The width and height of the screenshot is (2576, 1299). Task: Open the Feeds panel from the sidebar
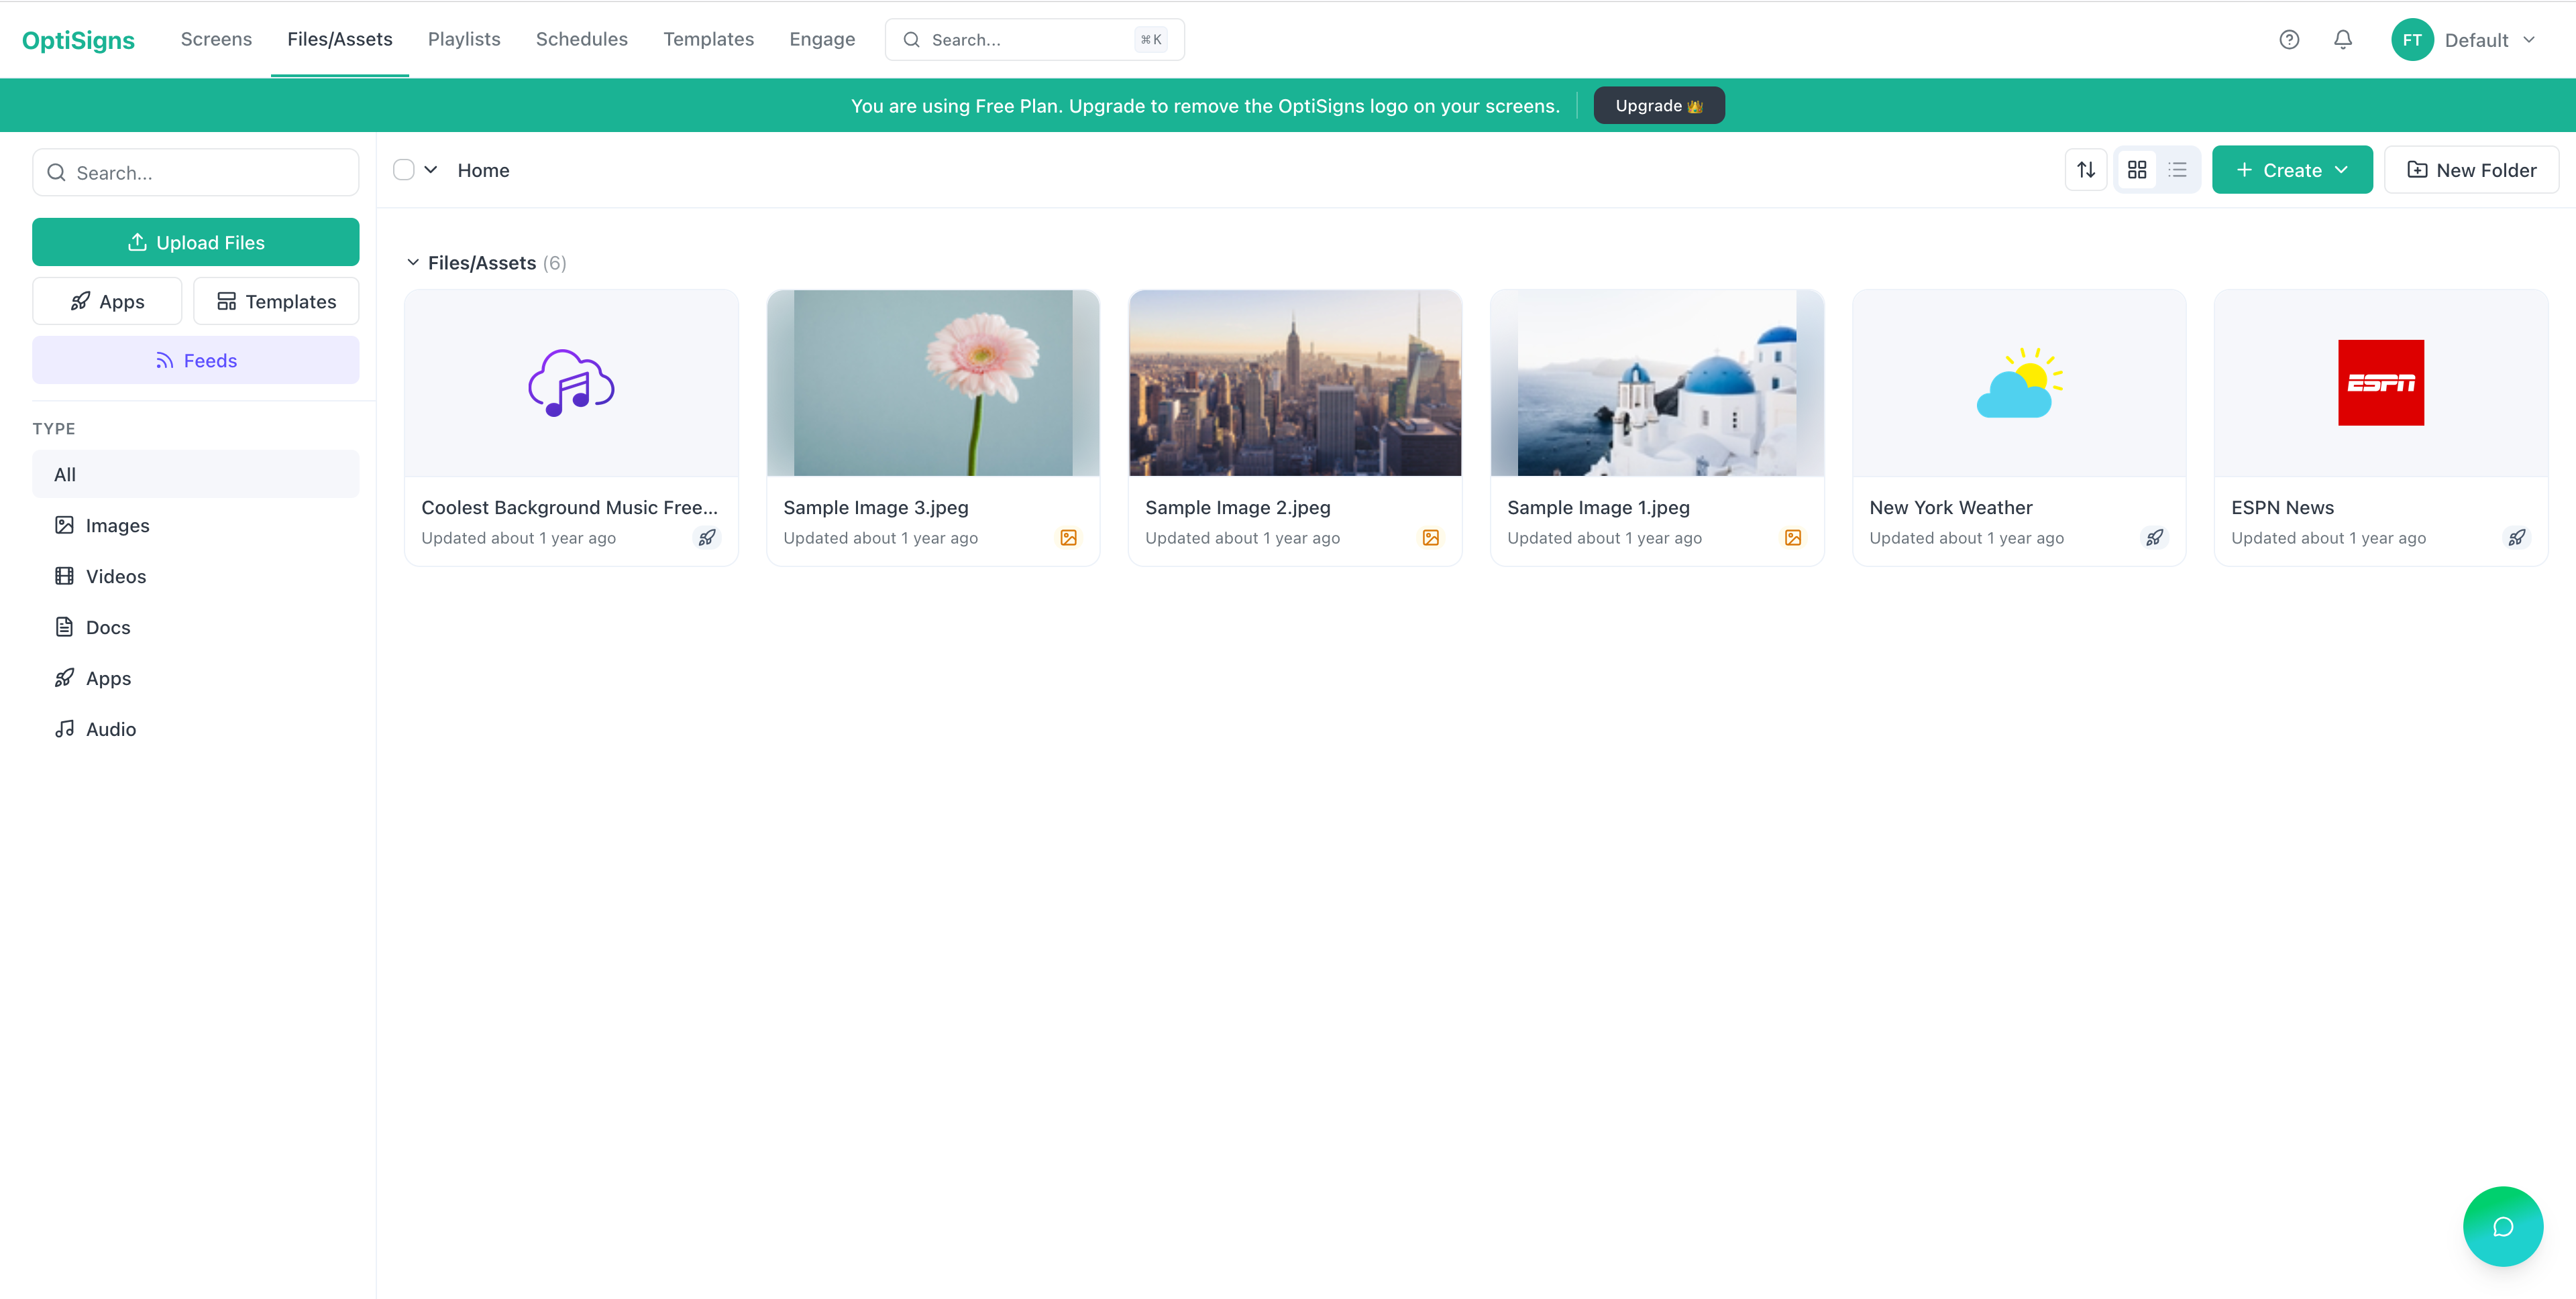(x=195, y=360)
